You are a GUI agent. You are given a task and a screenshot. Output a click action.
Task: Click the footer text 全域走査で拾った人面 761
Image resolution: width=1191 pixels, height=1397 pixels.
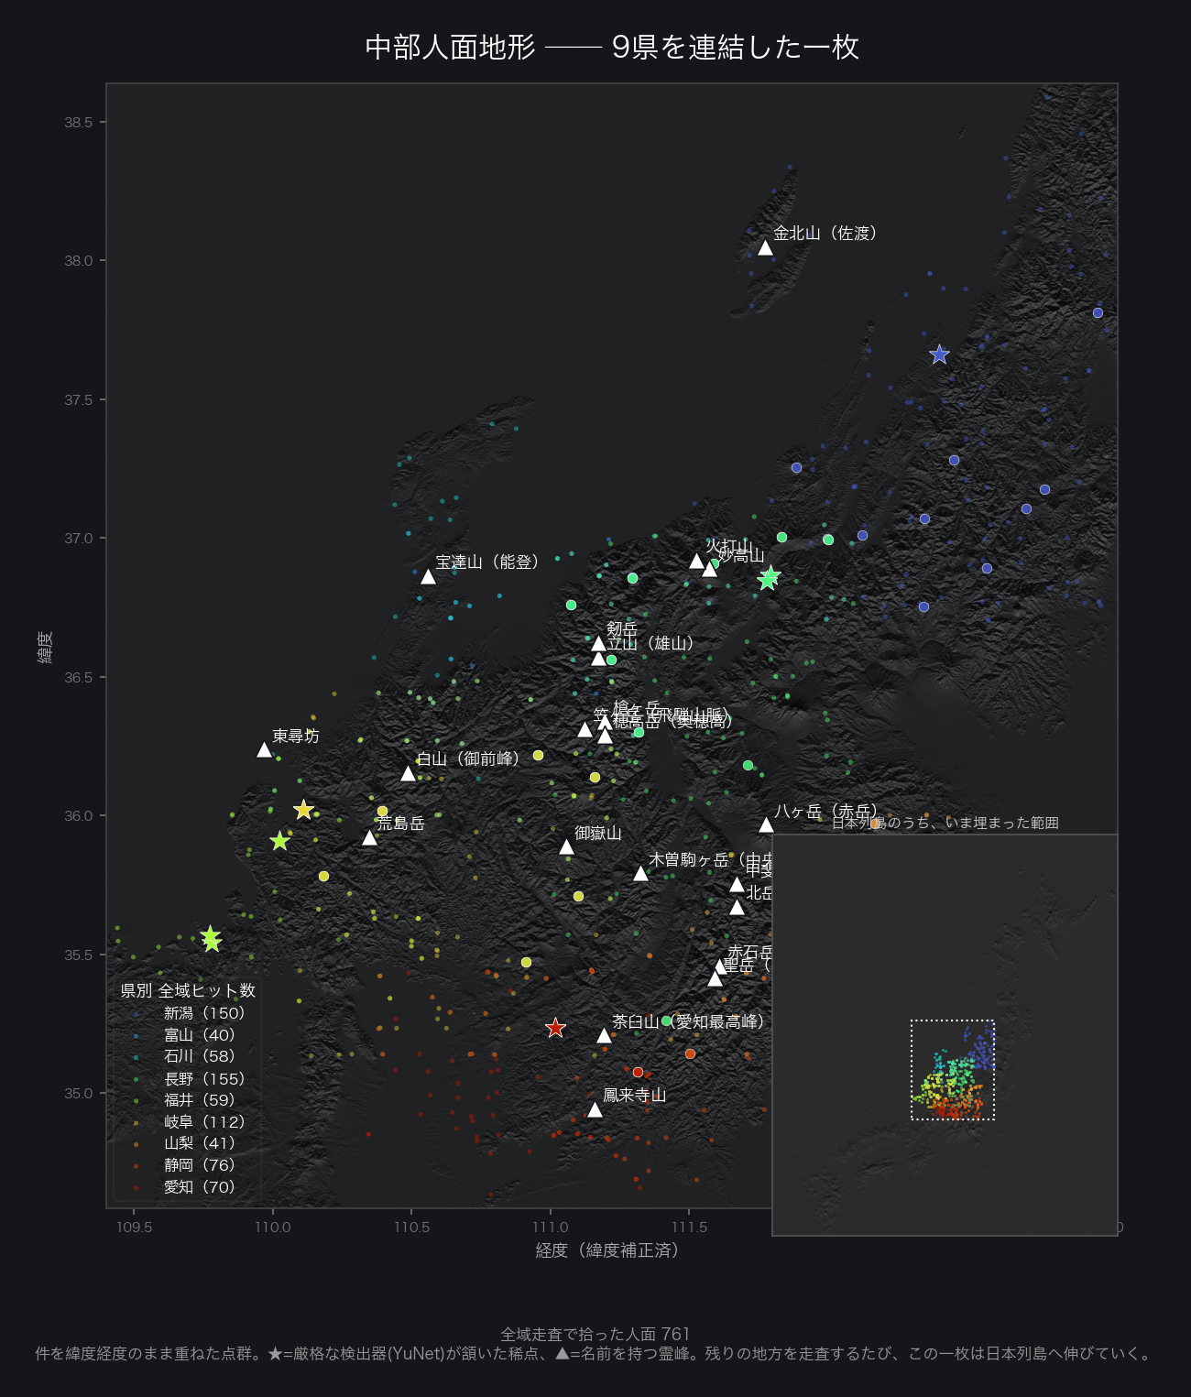[595, 1334]
